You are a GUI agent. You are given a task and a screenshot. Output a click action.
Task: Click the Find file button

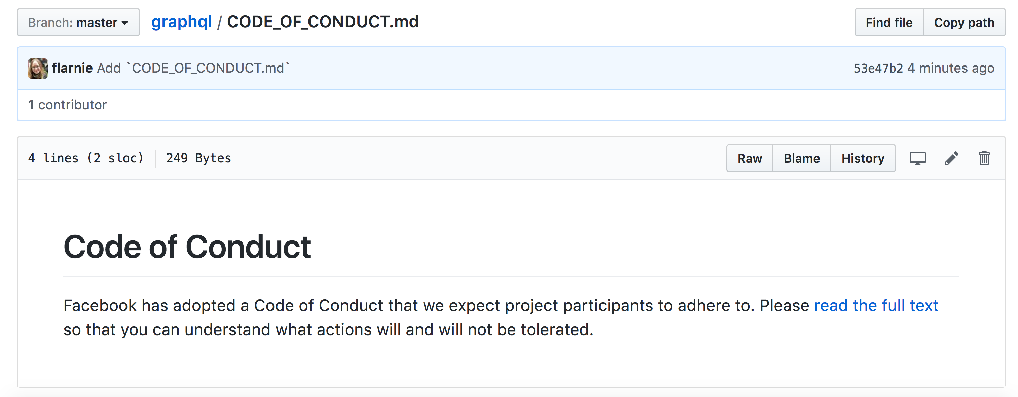click(889, 23)
